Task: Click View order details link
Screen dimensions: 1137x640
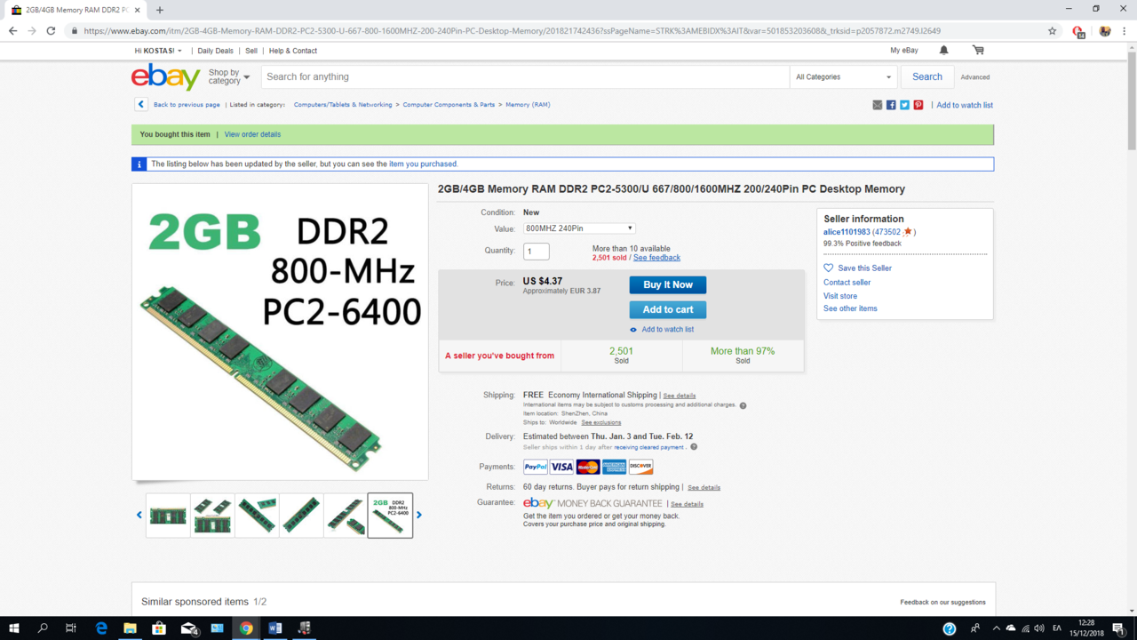Action: coord(252,134)
